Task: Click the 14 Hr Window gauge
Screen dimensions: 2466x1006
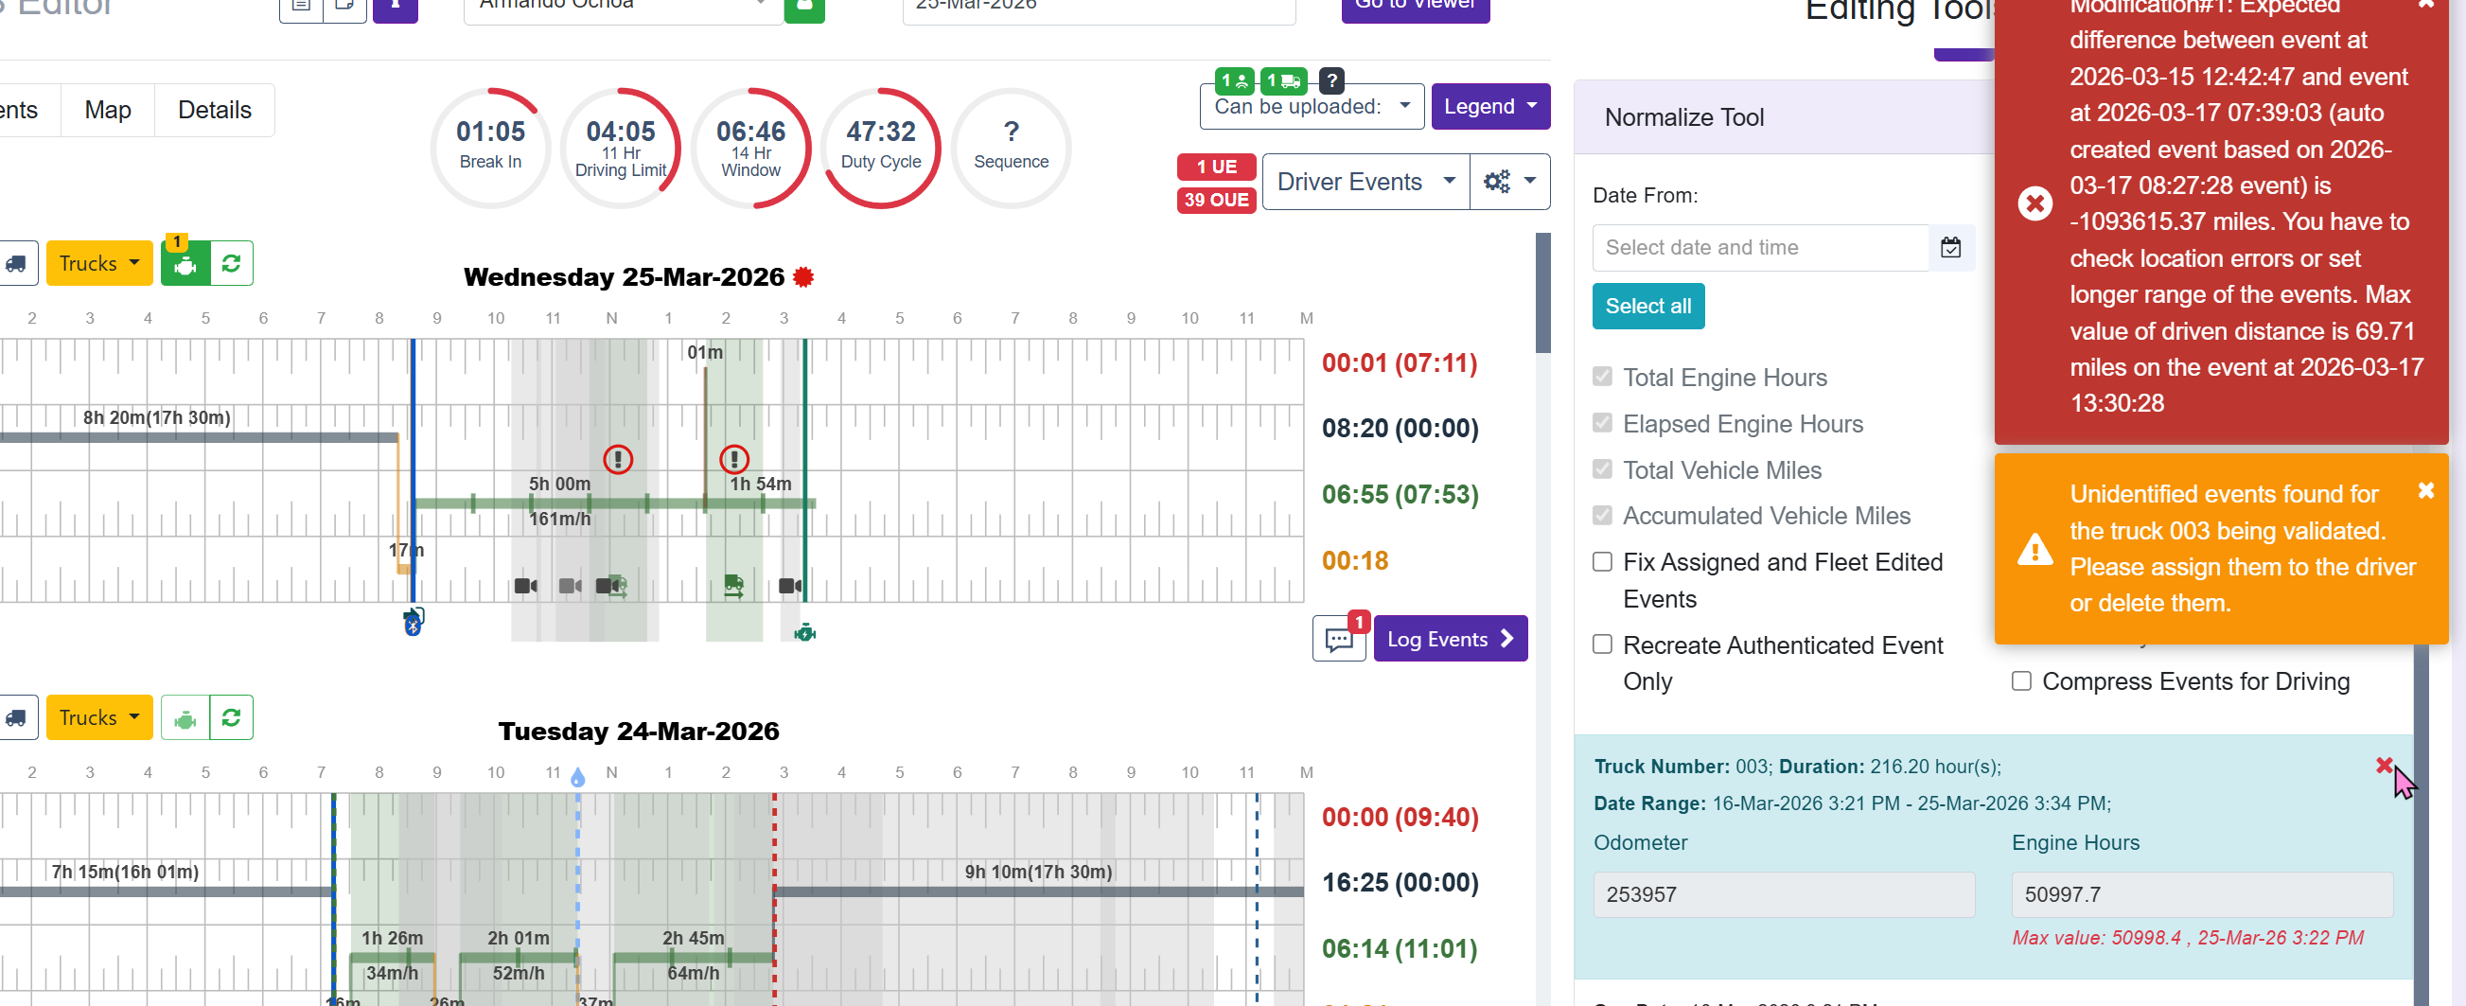Action: (750, 149)
